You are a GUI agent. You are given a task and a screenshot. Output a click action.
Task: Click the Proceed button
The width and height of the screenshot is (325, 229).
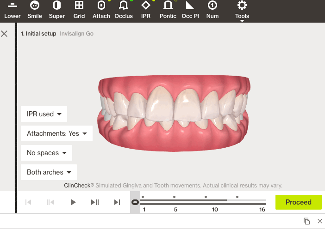tap(299, 202)
